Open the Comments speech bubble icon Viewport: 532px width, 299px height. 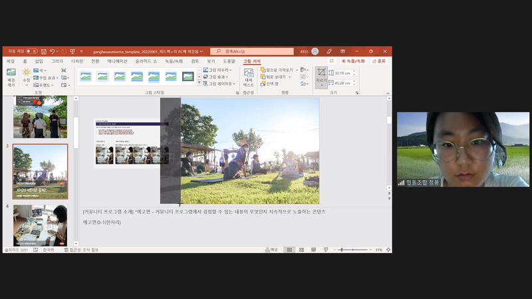tap(331, 61)
